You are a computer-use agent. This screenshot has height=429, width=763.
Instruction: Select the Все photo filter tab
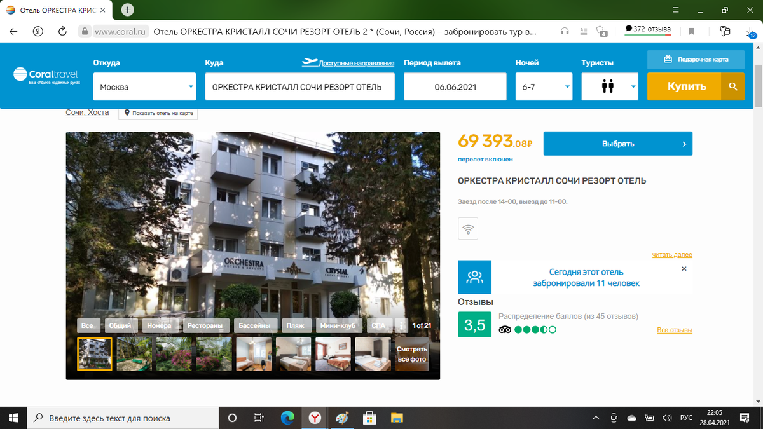87,325
